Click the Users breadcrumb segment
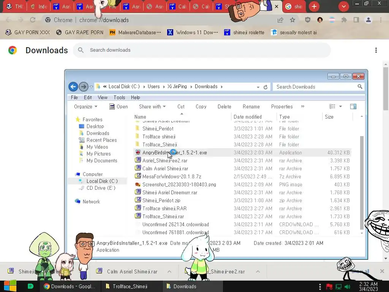This screenshot has height=292, width=389. pyautogui.click(x=153, y=86)
